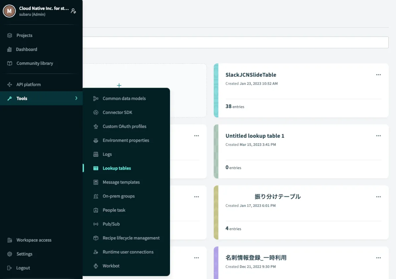Open the SlackJCNSlideTable lookup table
This screenshot has width=396, height=279.
[x=251, y=75]
